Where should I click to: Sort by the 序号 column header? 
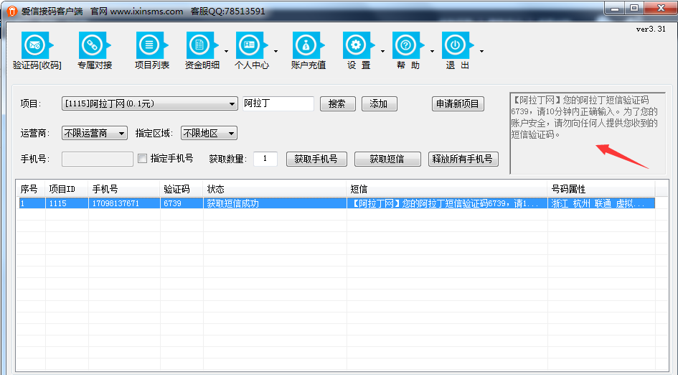31,189
